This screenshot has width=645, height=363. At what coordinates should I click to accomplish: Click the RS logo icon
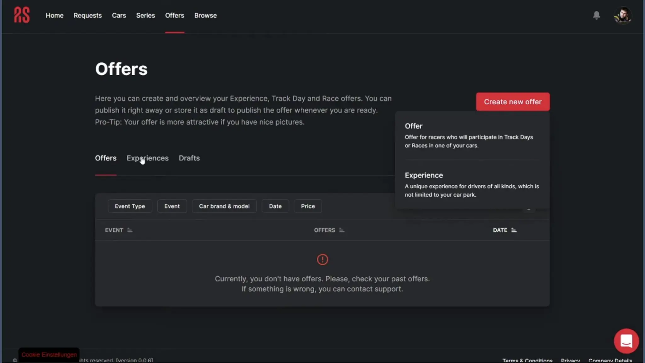click(x=22, y=15)
